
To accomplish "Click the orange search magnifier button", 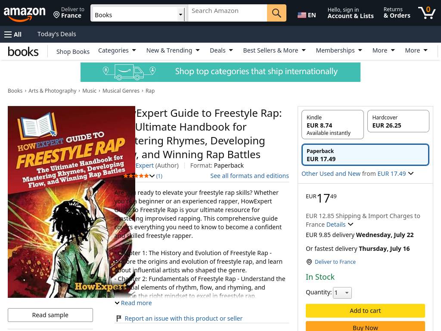I will [276, 13].
